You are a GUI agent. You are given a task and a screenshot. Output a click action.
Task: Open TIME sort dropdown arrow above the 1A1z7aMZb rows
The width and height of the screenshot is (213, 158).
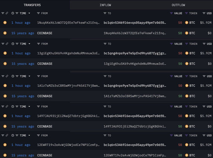pyautogui.click(x=29, y=76)
